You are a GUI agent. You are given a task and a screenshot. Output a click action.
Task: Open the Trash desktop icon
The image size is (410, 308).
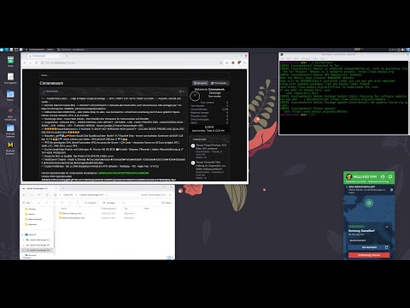[x=10, y=62]
